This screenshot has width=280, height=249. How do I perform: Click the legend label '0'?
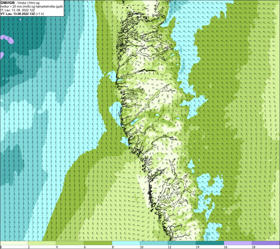[x=1, y=247]
